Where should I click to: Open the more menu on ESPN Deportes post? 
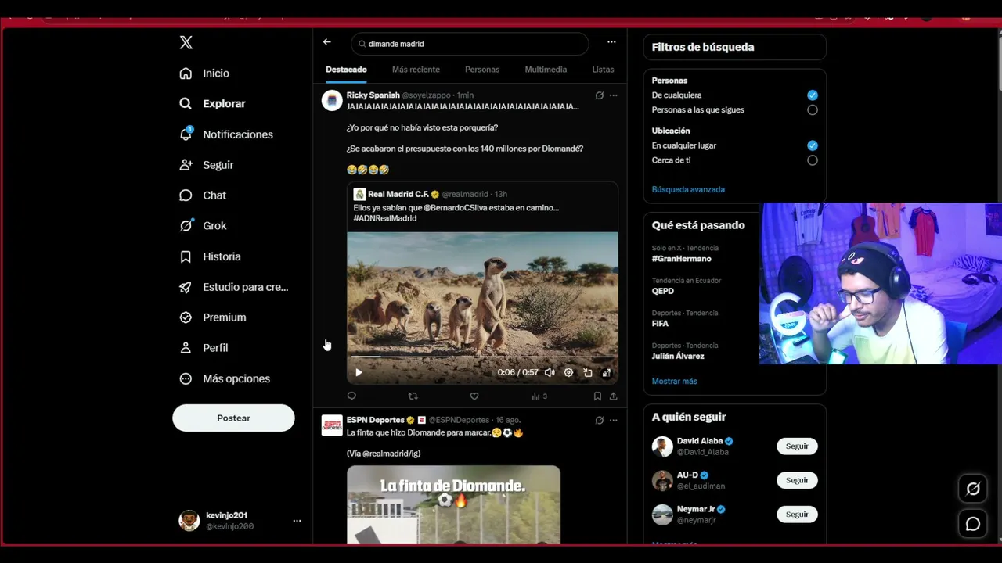point(613,420)
